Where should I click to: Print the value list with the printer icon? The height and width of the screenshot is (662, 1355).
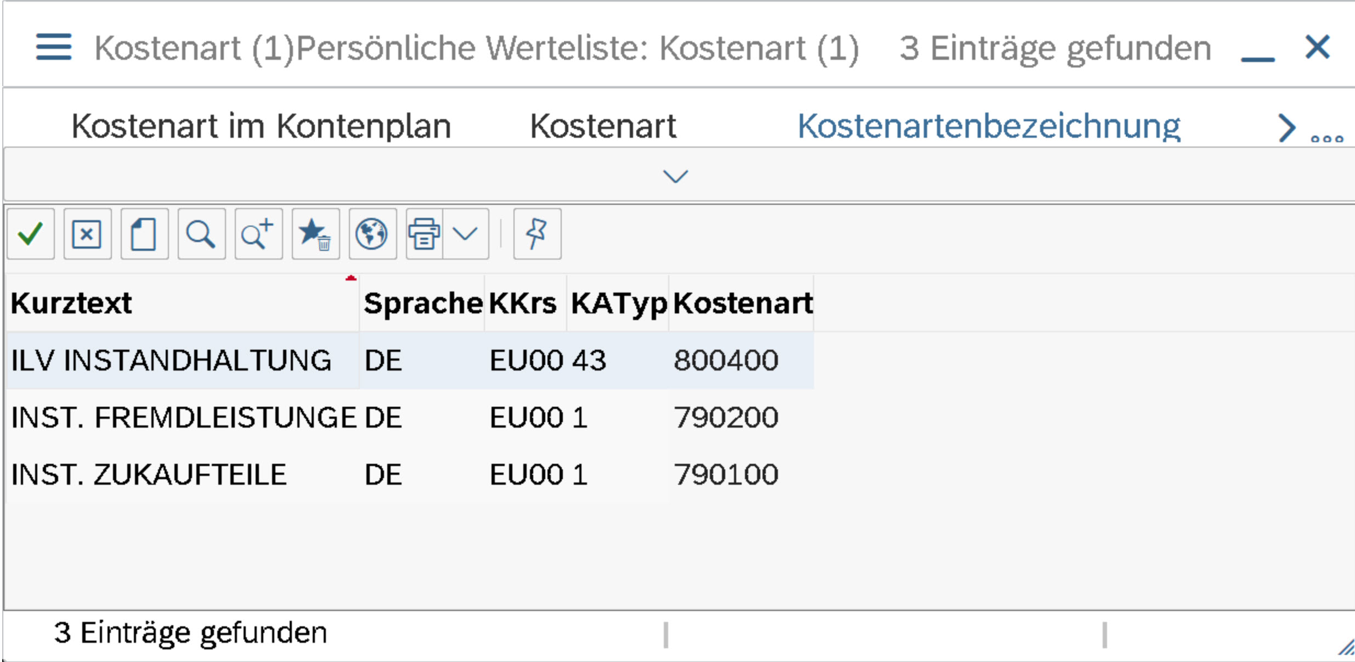tap(425, 235)
